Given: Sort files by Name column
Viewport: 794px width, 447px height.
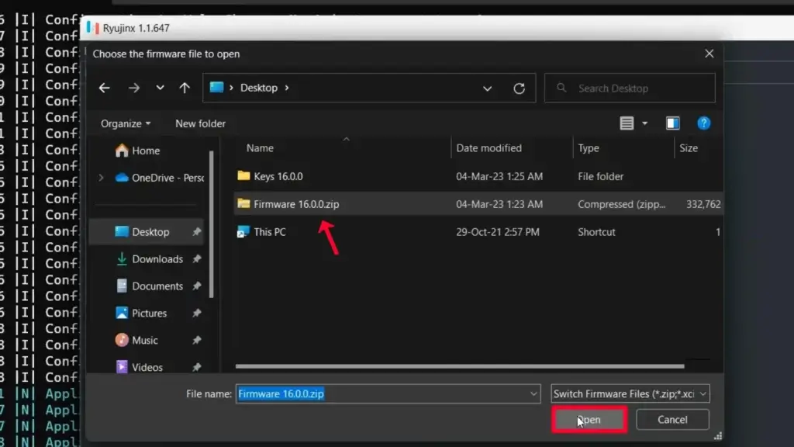Looking at the screenshot, I should (x=260, y=148).
